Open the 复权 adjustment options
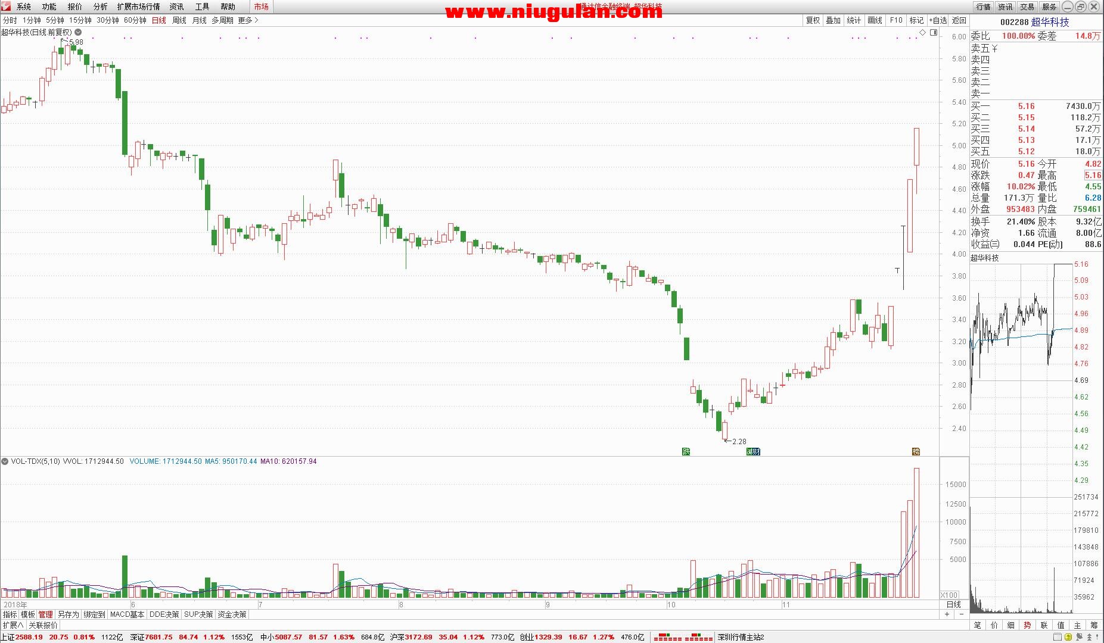The width and height of the screenshot is (1104, 643). pos(813,20)
